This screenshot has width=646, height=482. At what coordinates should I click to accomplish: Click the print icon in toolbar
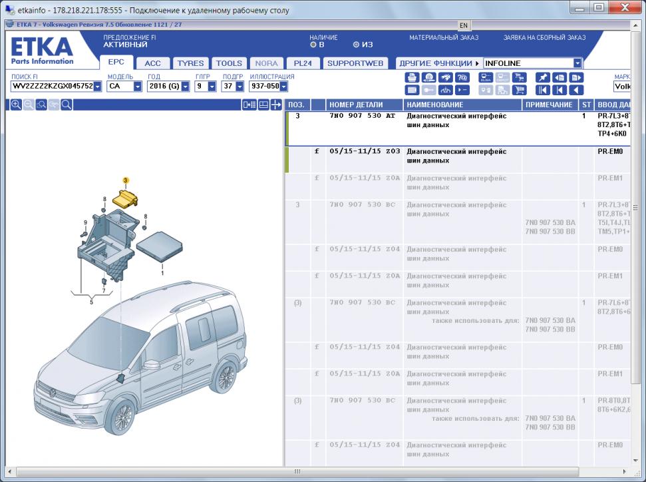[x=412, y=77]
